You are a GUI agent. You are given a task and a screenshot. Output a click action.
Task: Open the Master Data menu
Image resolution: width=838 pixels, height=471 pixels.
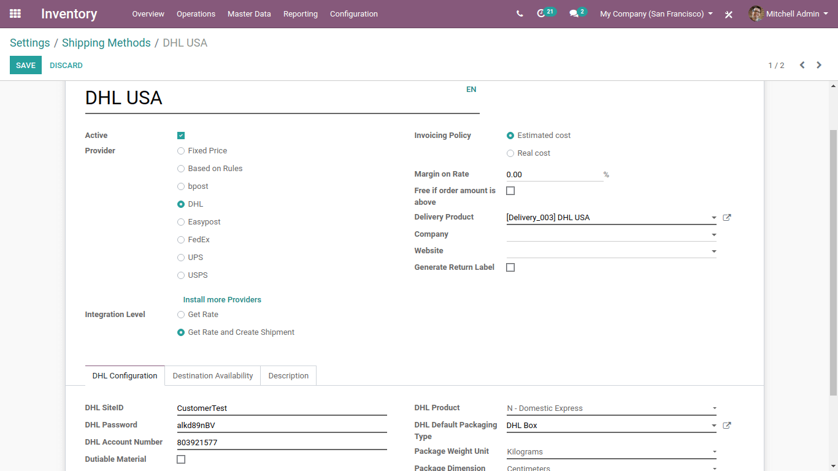coord(249,13)
